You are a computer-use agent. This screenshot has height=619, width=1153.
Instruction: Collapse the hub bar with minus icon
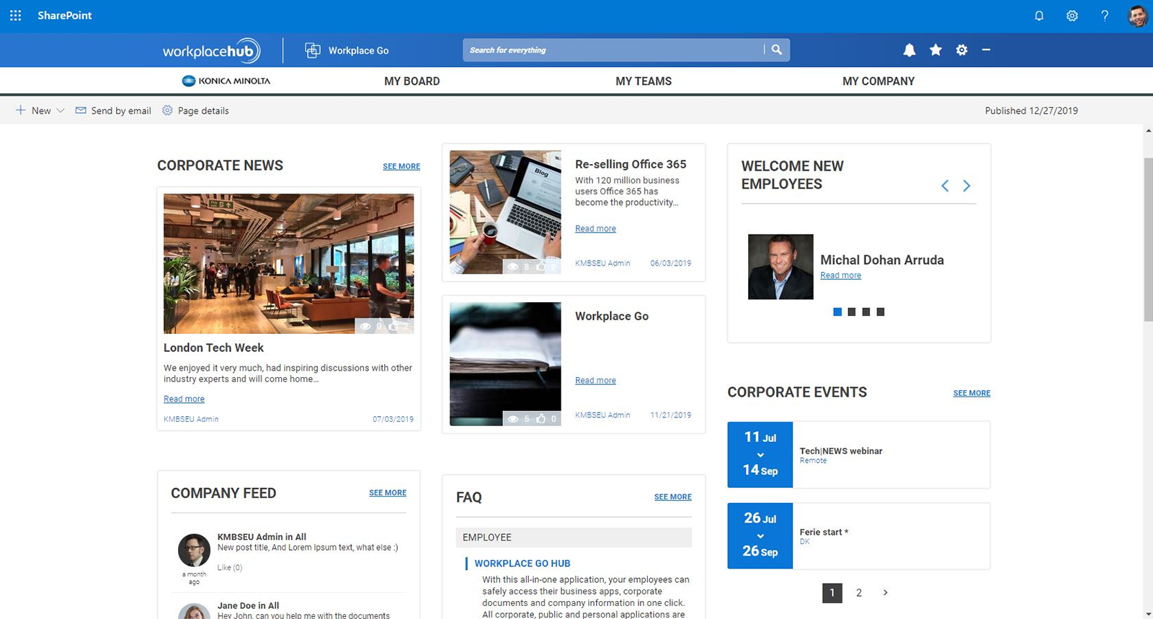986,50
